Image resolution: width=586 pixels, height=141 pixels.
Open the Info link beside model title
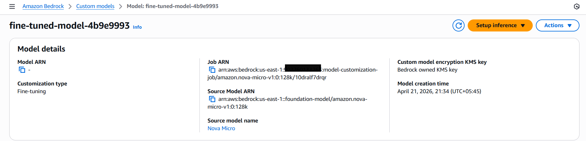tap(137, 27)
